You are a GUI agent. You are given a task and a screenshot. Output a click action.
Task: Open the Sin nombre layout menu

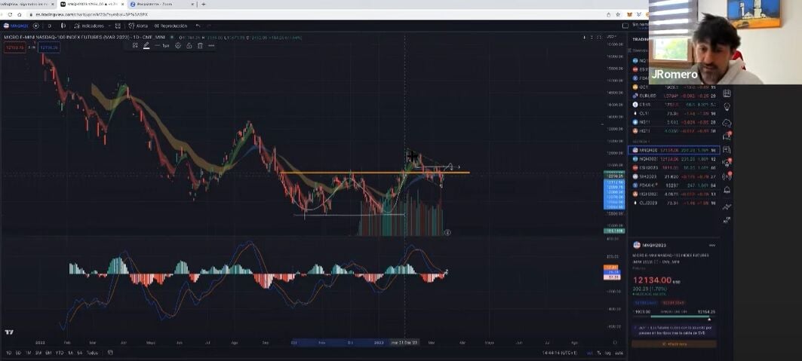tap(640, 25)
